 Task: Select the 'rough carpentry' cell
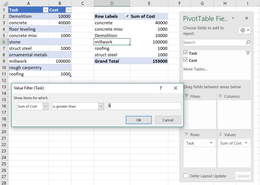pyautogui.click(x=28, y=68)
